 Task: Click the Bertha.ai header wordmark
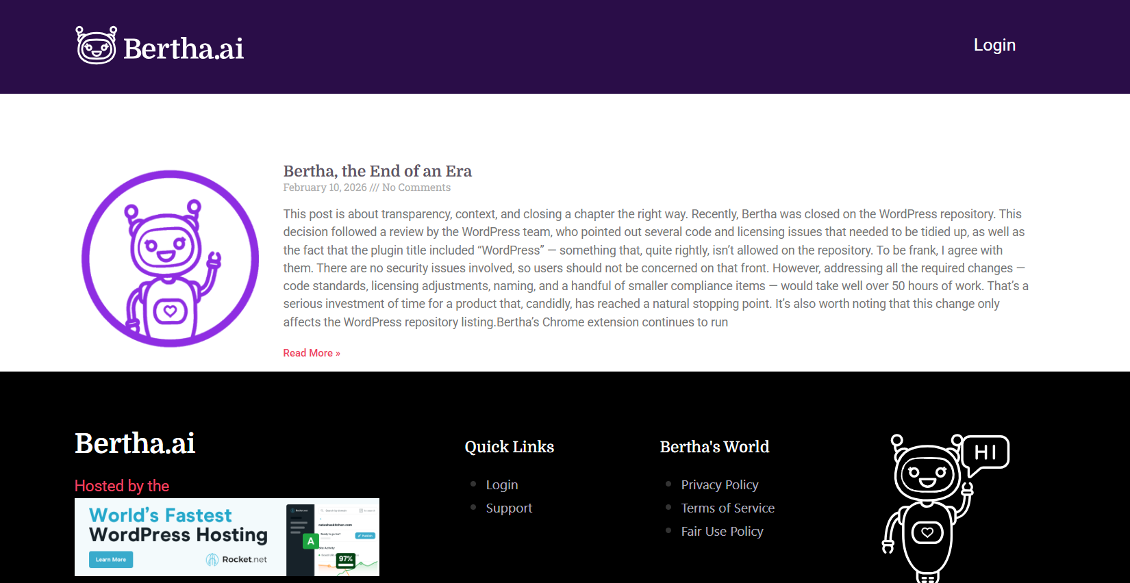(184, 49)
